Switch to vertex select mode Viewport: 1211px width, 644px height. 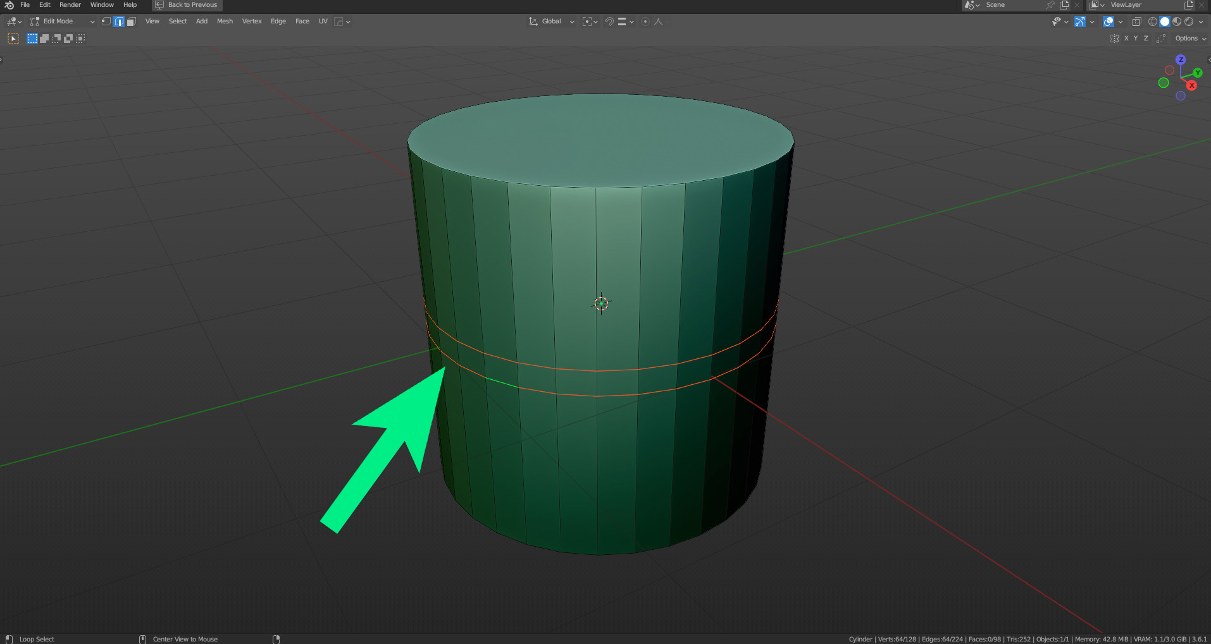click(x=106, y=21)
